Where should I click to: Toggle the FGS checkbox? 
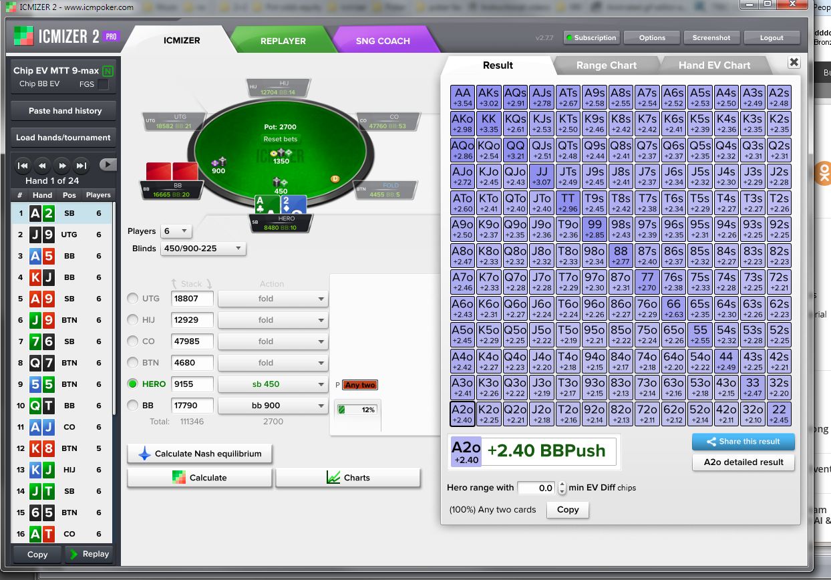pos(104,84)
